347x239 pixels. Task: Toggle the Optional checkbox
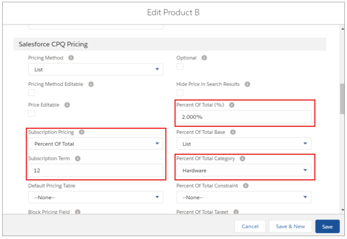point(180,66)
